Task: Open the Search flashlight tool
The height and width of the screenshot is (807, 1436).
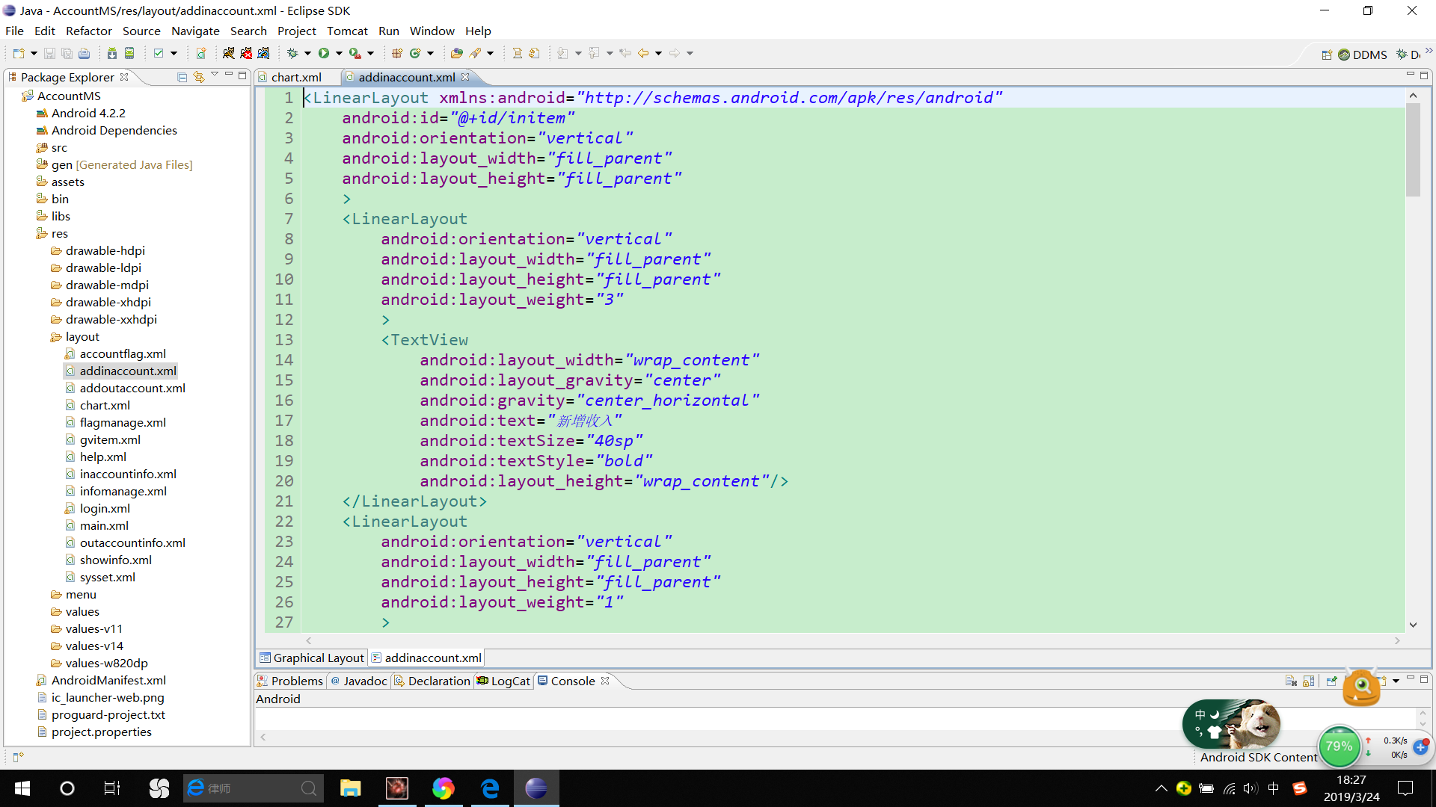Action: coord(476,52)
